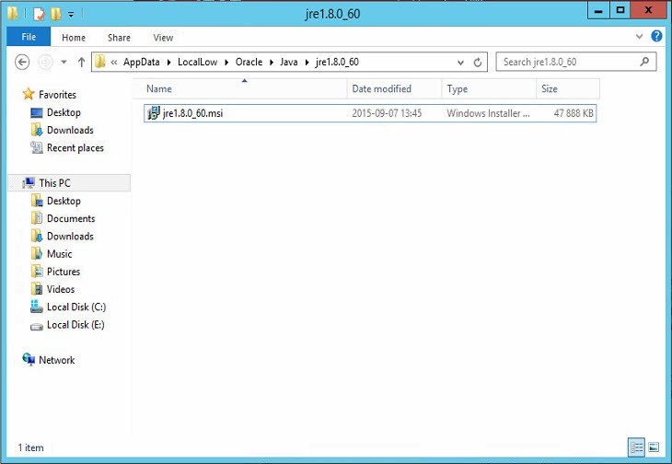
Task: Click the Search jre1.8.0_60 field
Action: pos(576,62)
